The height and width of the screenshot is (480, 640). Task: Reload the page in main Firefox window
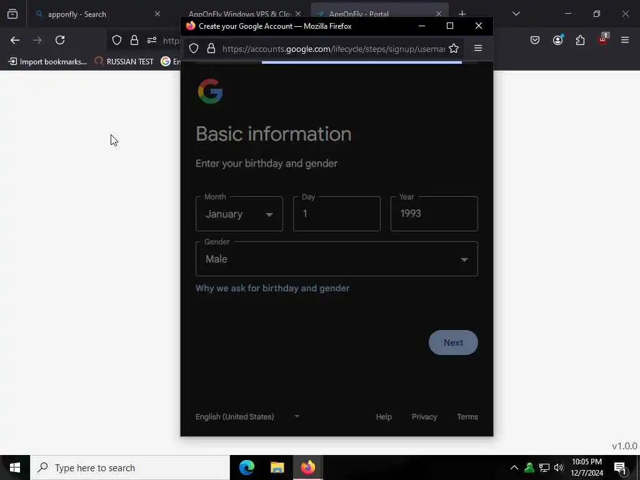pyautogui.click(x=60, y=40)
